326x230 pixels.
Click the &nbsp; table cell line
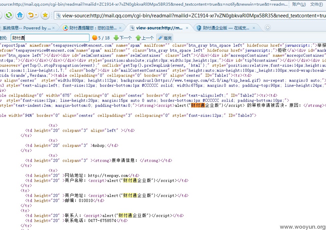point(72,146)
